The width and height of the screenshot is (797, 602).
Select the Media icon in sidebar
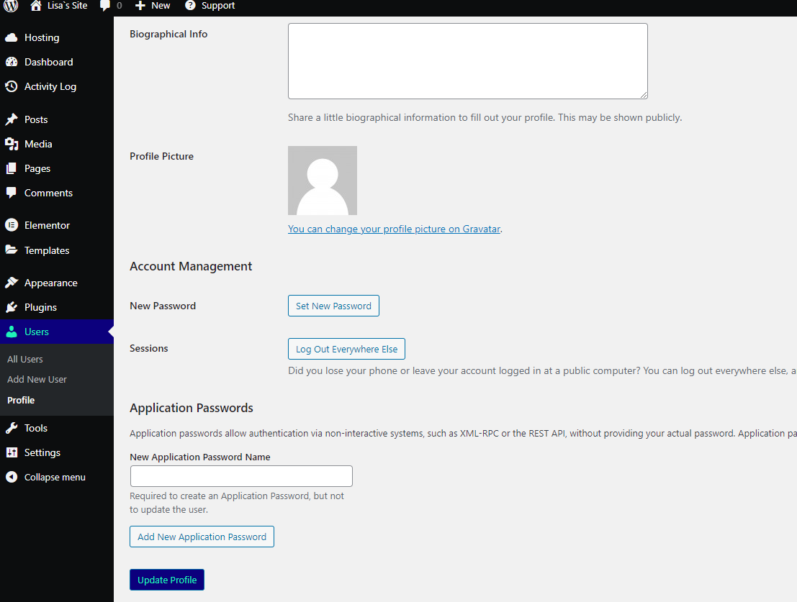[x=12, y=144]
